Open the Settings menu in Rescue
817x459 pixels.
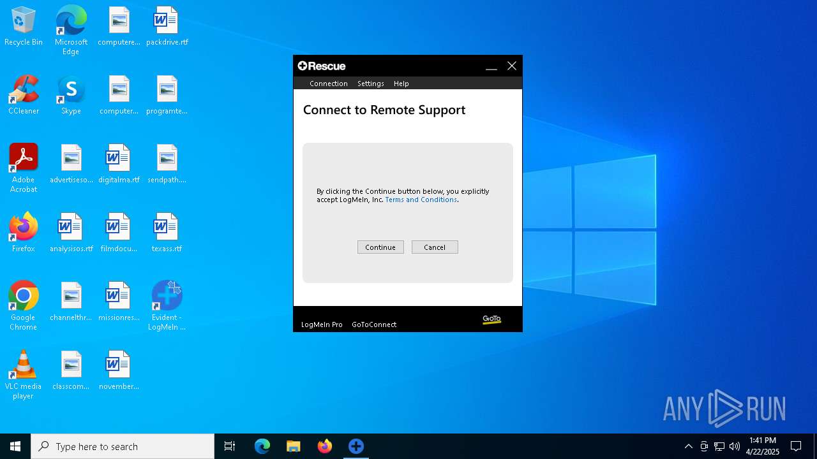(x=370, y=84)
